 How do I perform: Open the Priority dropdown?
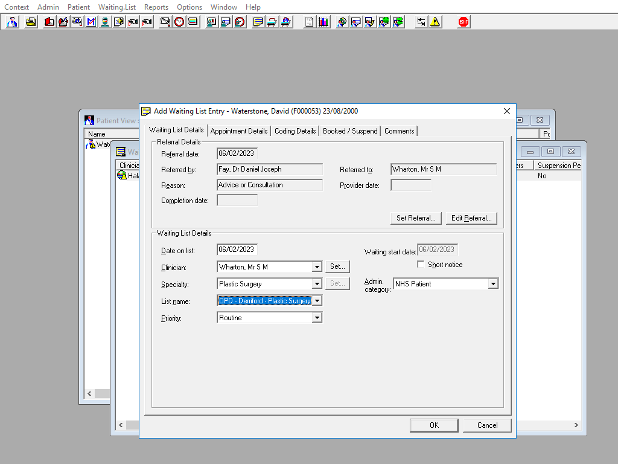click(x=317, y=318)
